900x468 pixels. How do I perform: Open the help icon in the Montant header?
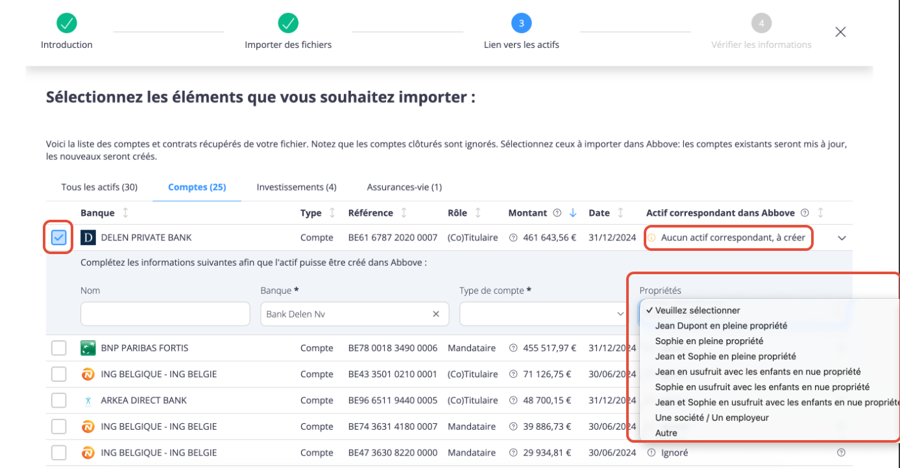pos(557,213)
